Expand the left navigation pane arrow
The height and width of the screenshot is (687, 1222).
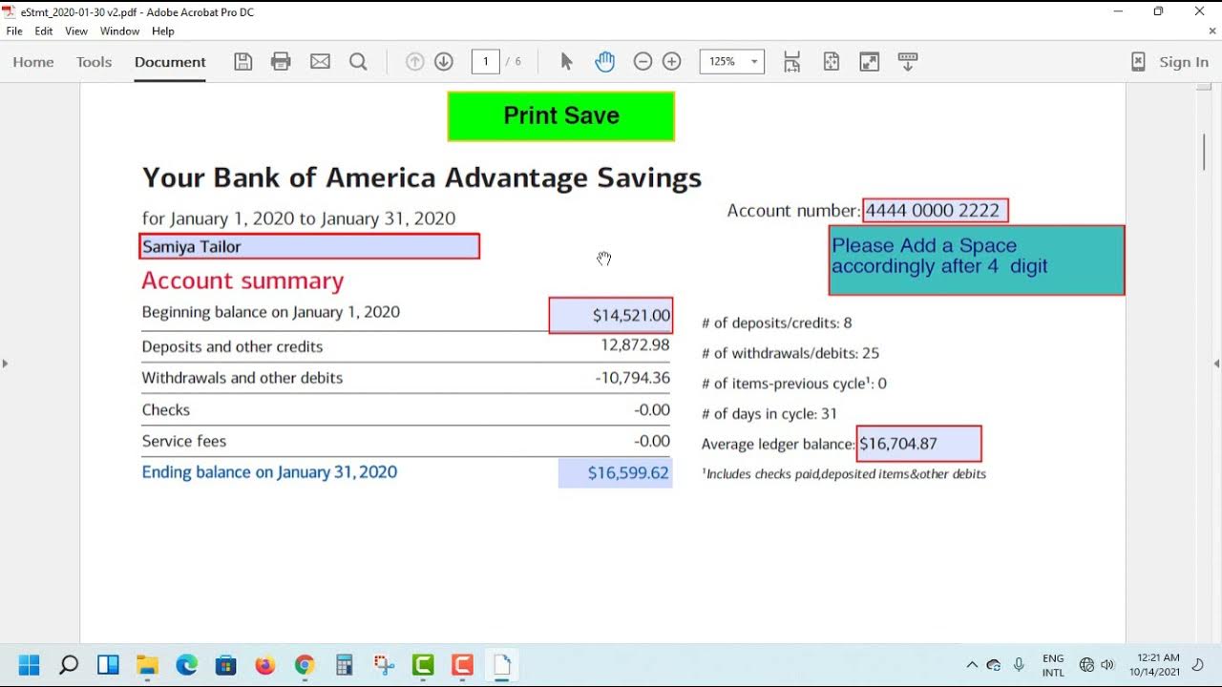point(5,364)
